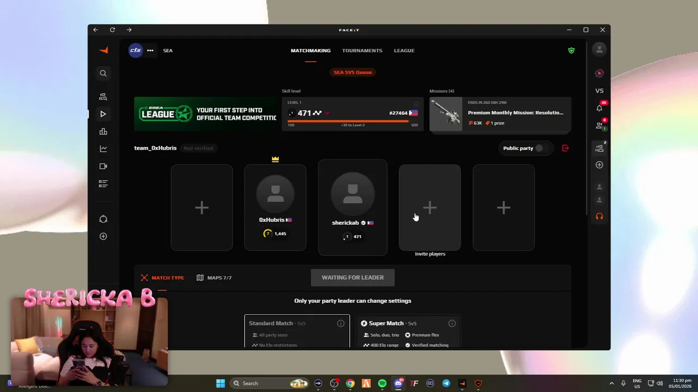Open the SEA region selector

[x=167, y=51]
